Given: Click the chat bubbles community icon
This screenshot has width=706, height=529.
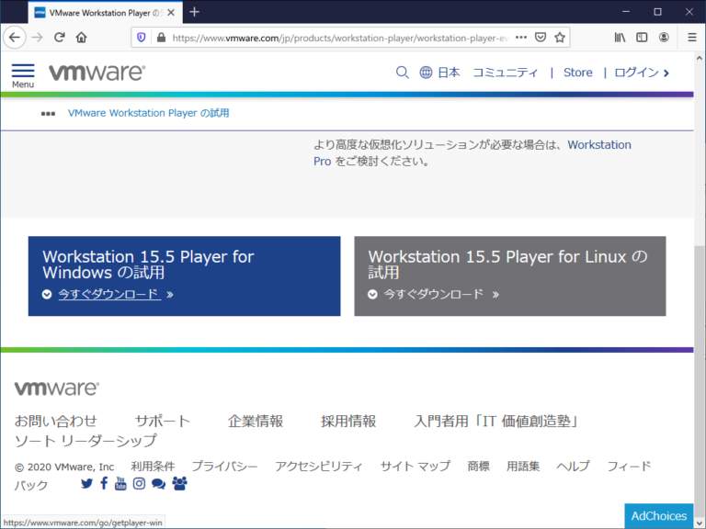Looking at the screenshot, I should pos(158,484).
